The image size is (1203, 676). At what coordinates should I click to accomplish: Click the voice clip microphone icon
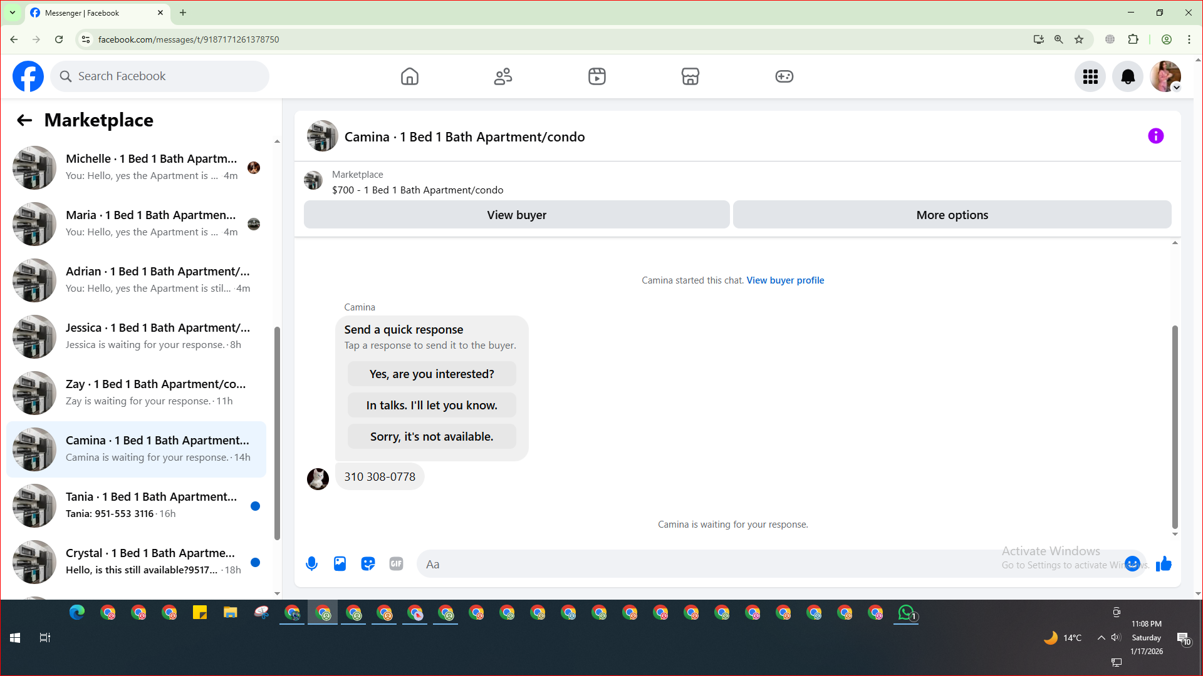pyautogui.click(x=311, y=564)
